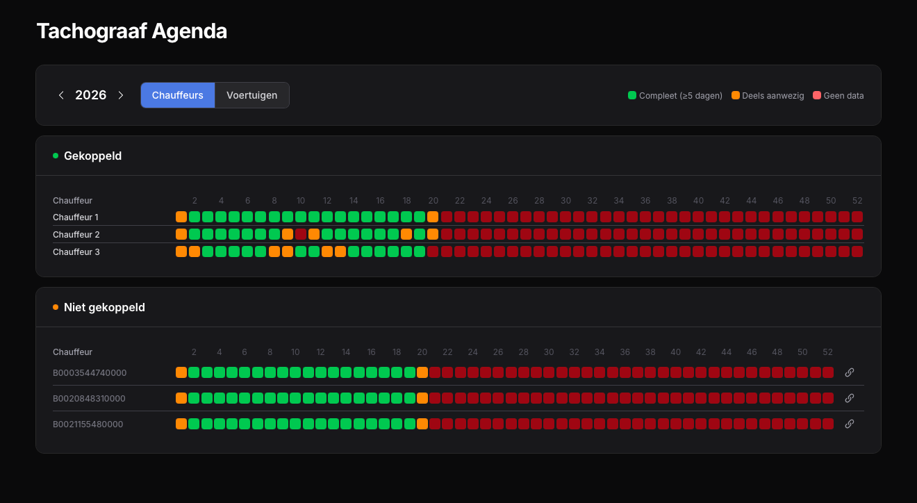The width and height of the screenshot is (917, 503).
Task: Click B0021155480000's orange week 1 cell
Action: [181, 424]
